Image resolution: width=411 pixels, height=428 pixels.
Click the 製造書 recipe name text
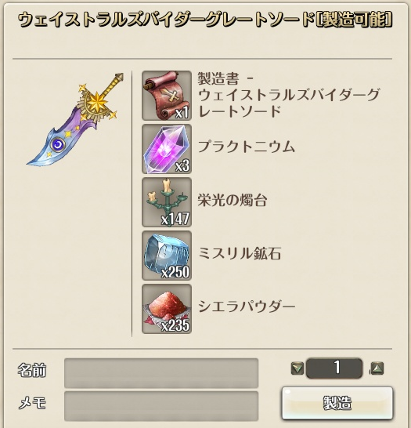[289, 95]
